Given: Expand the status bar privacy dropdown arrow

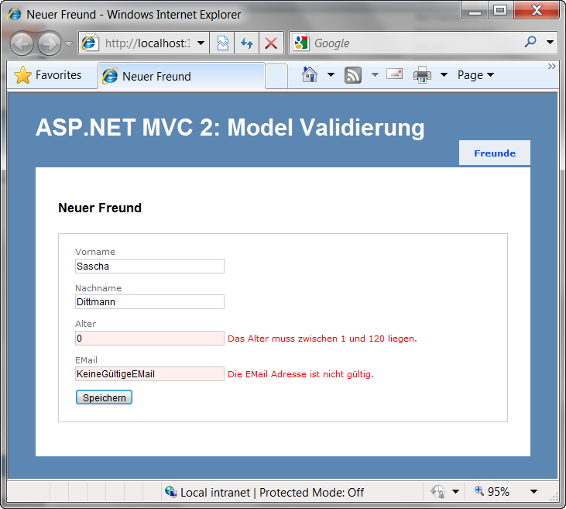Looking at the screenshot, I should pyautogui.click(x=455, y=491).
